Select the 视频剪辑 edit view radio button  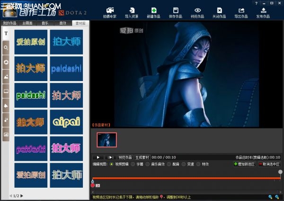pyautogui.click(x=112, y=164)
